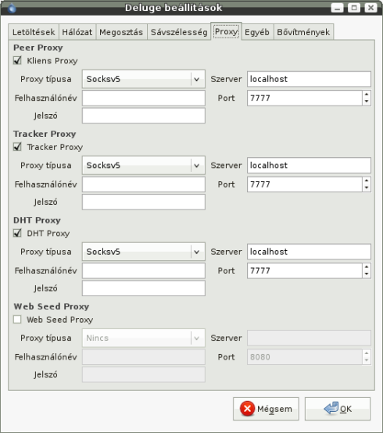Screen dimensions: 383x433
Task: Maximize the Deluge beállítások window
Action: tap(354, 8)
